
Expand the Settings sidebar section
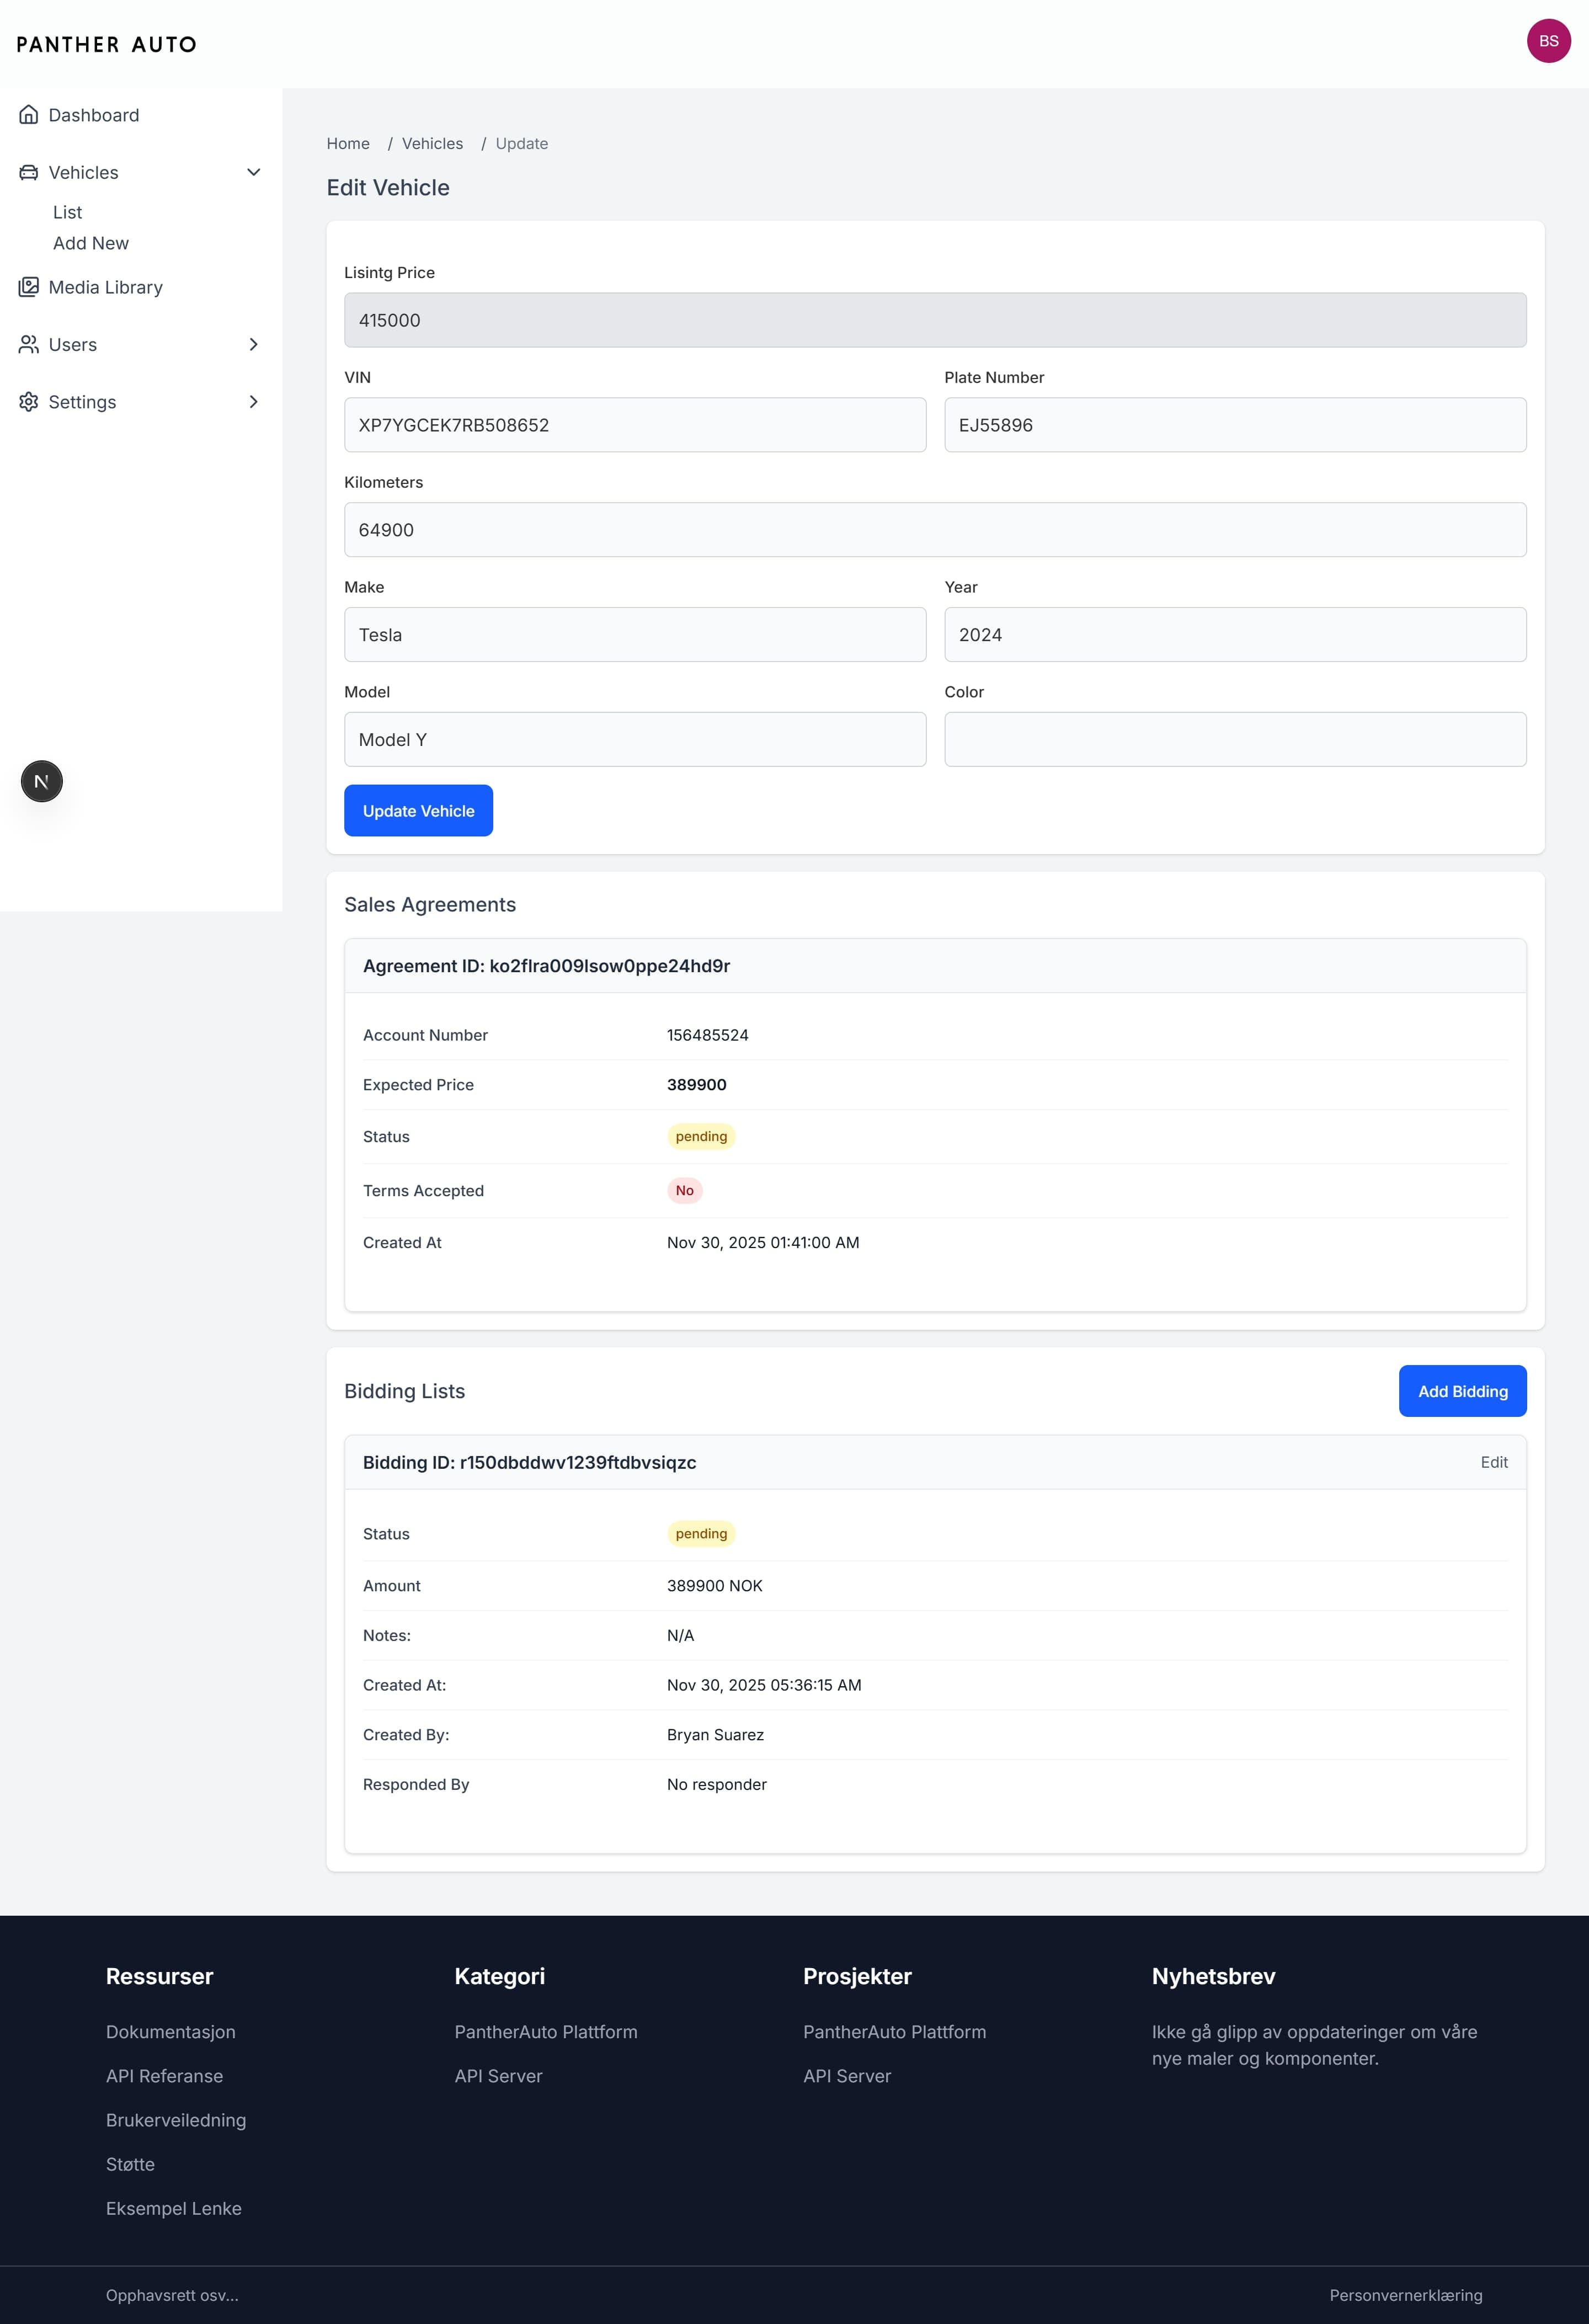(x=254, y=402)
